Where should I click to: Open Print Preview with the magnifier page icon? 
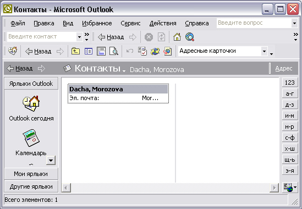click(x=114, y=51)
